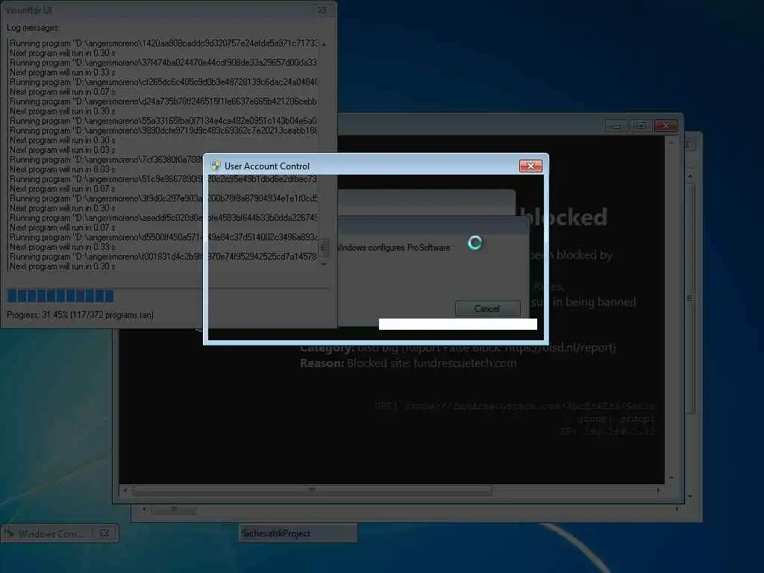Select log row with hash starting 9890dcfe
This screenshot has width=764, height=573.
coord(163,131)
